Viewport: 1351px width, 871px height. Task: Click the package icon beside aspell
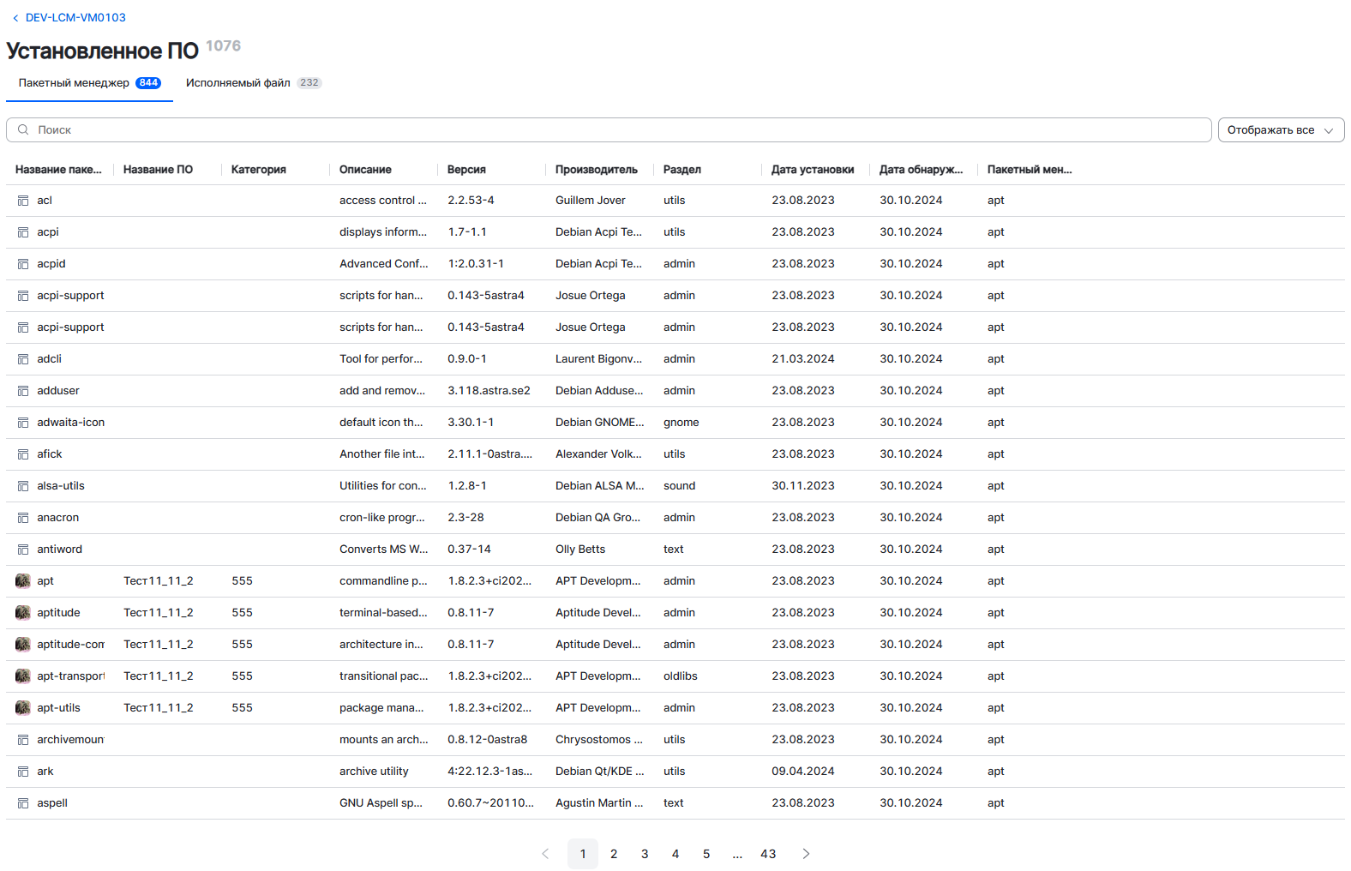click(x=23, y=803)
